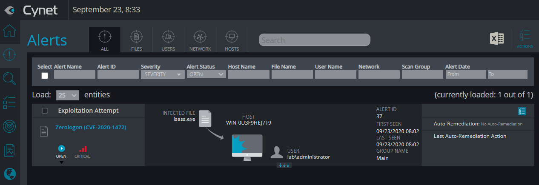539x185 pixels.
Task: Click the Alert Date From field
Action: click(466, 74)
